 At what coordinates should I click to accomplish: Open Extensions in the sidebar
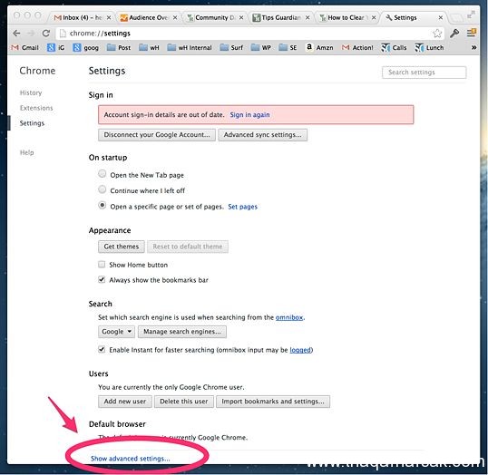pos(36,108)
